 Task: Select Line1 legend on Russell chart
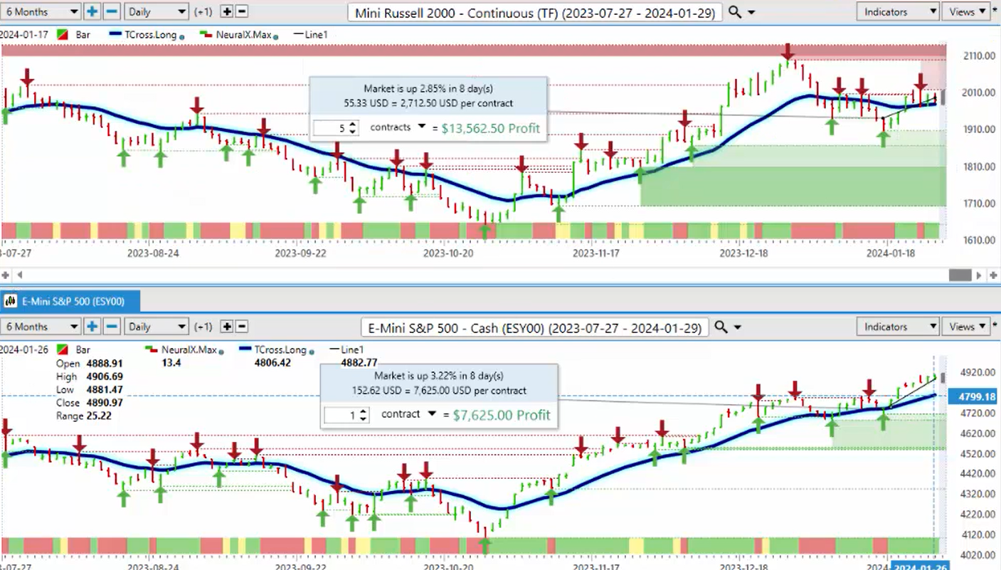coord(315,34)
